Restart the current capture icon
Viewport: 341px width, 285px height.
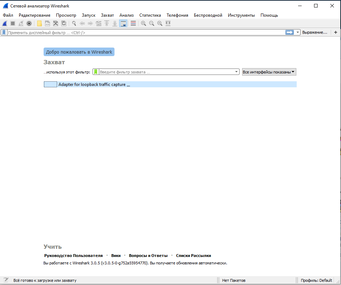point(21,23)
